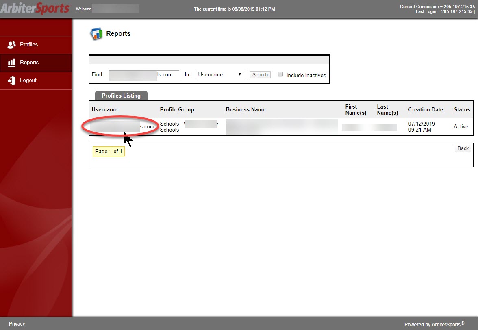Click the Logout door icon

[11, 80]
